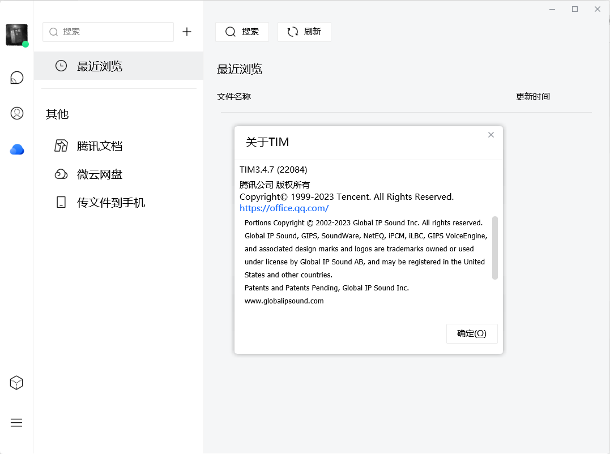Open the messages chat icon in sidebar
This screenshot has width=610, height=454.
point(17,78)
